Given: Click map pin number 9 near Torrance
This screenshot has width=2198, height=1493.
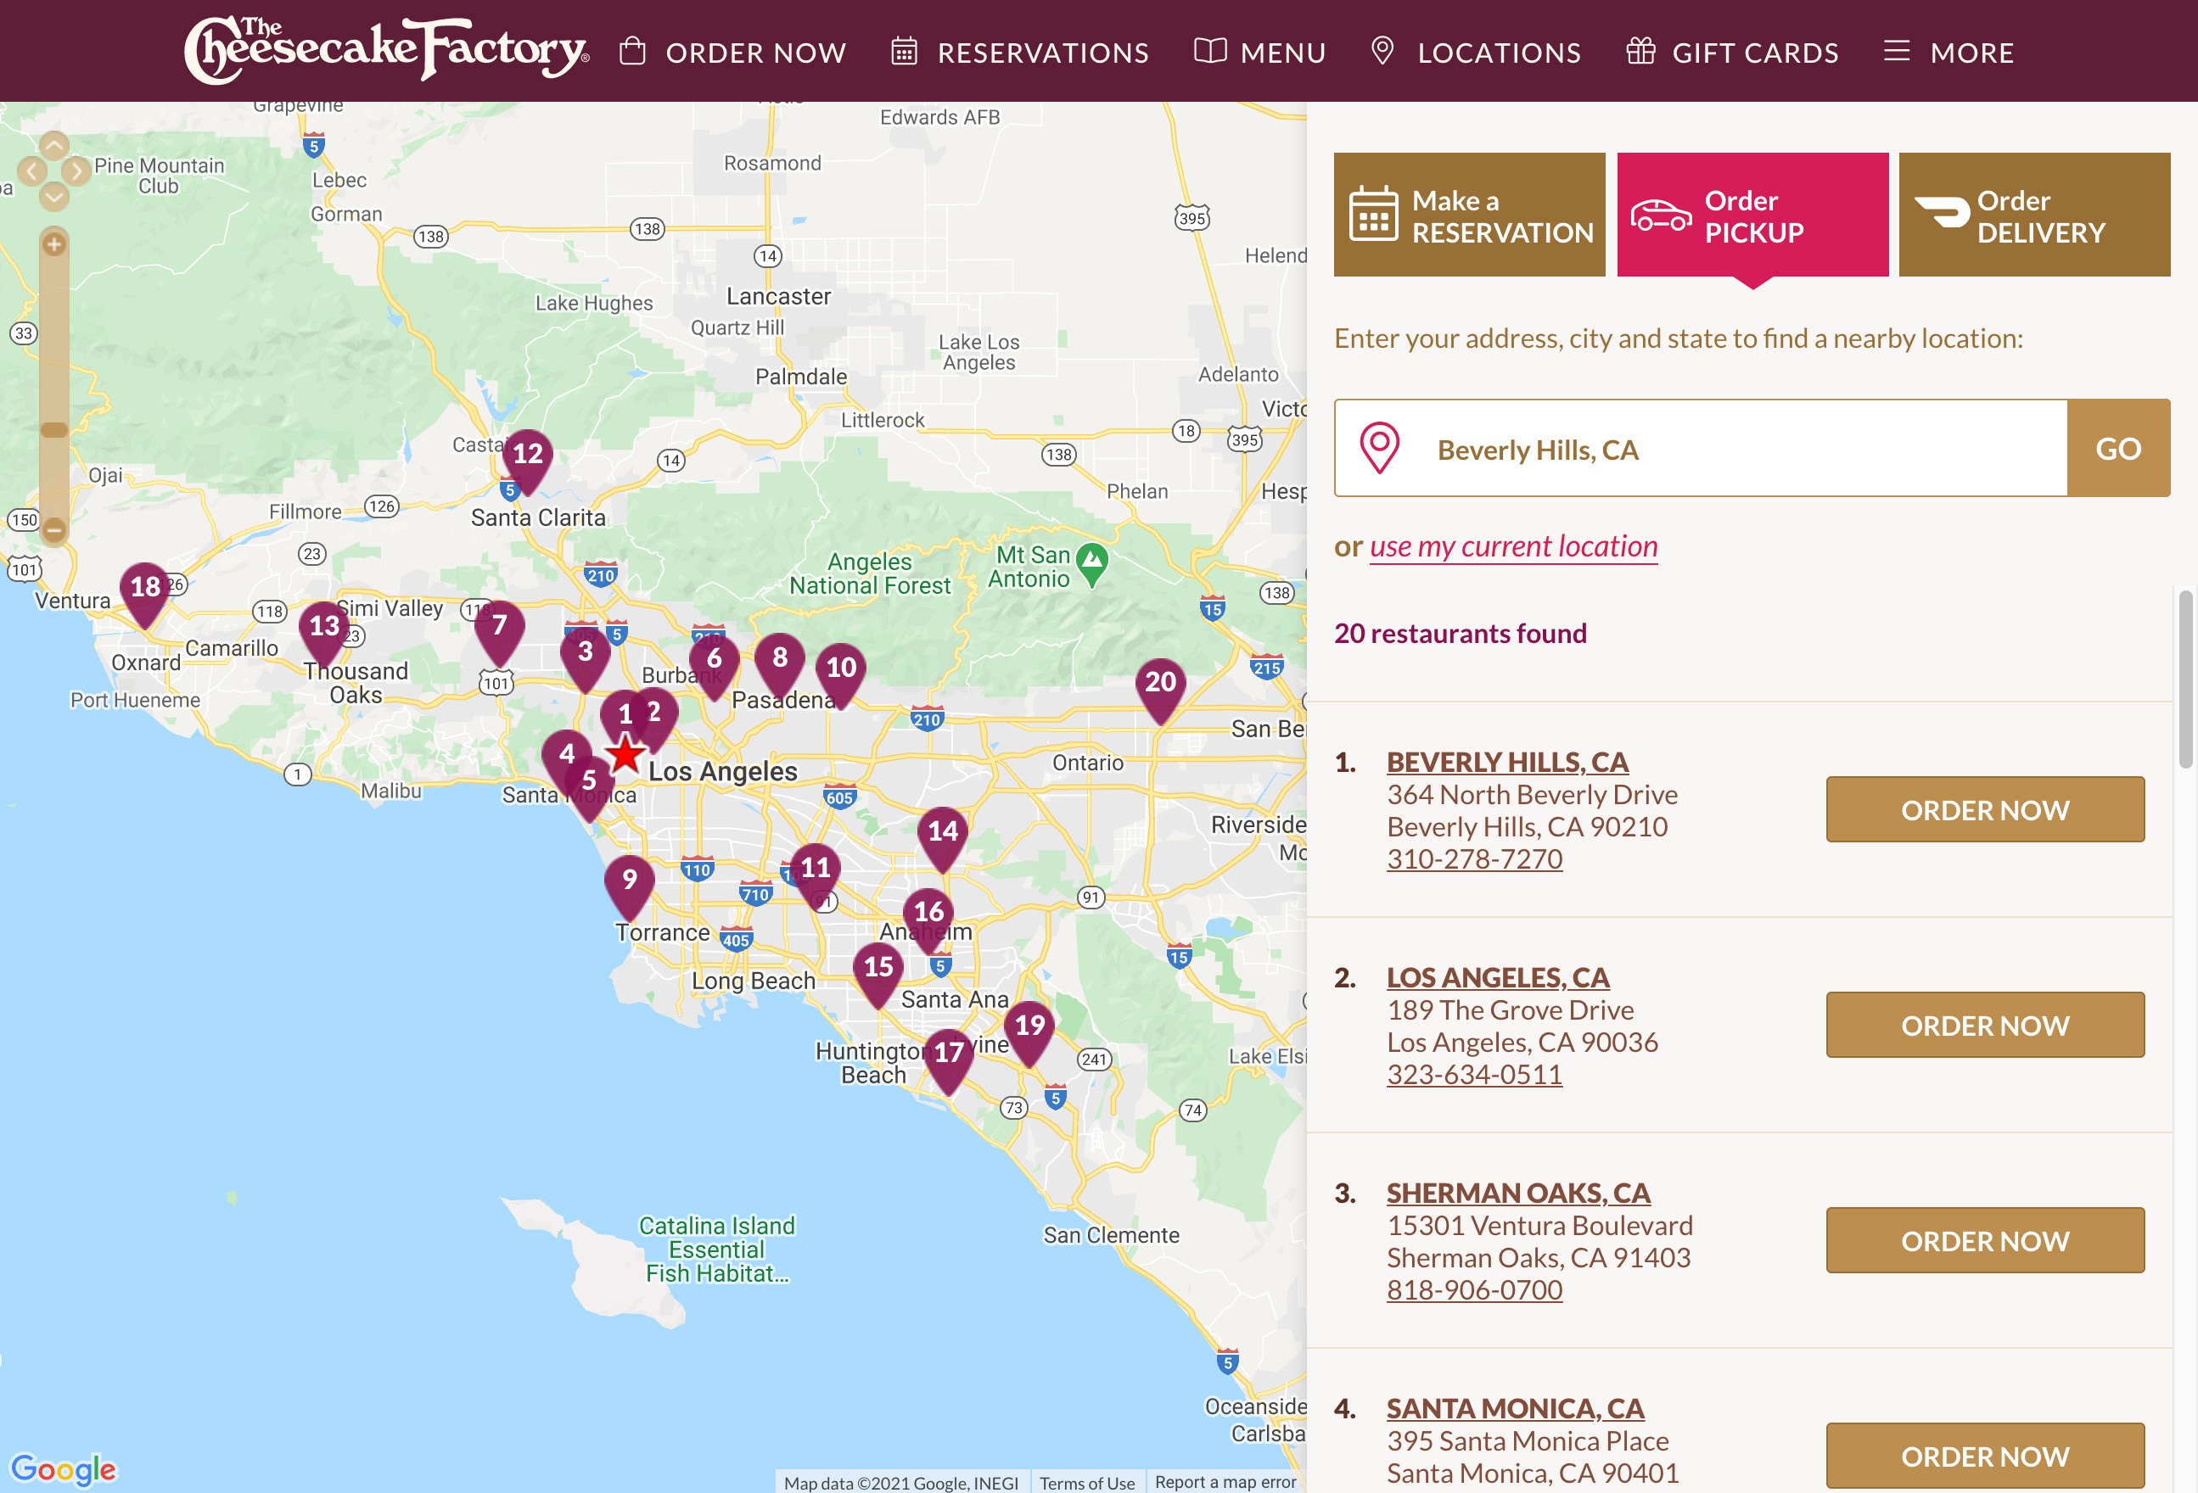Looking at the screenshot, I should [x=629, y=886].
